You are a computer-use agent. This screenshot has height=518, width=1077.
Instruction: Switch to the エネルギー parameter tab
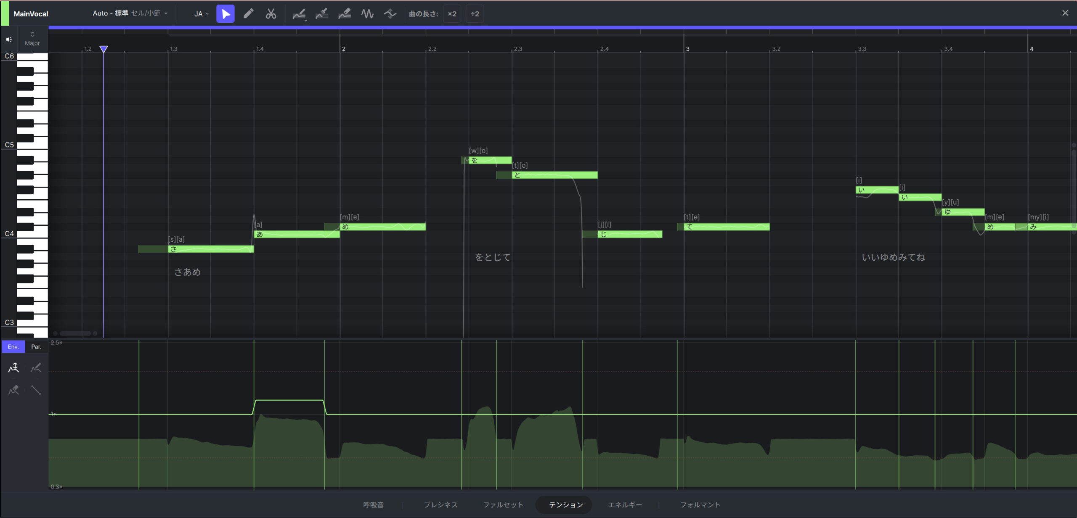click(625, 505)
